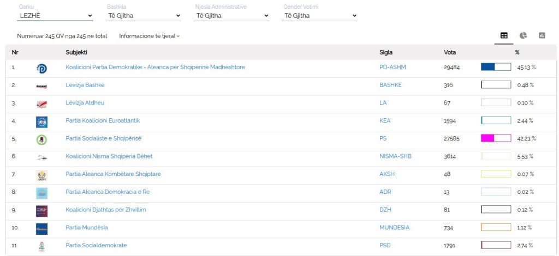Viewport: 559px width, 256px height.
Task: Switch to pie chart view icon
Action: [523, 35]
